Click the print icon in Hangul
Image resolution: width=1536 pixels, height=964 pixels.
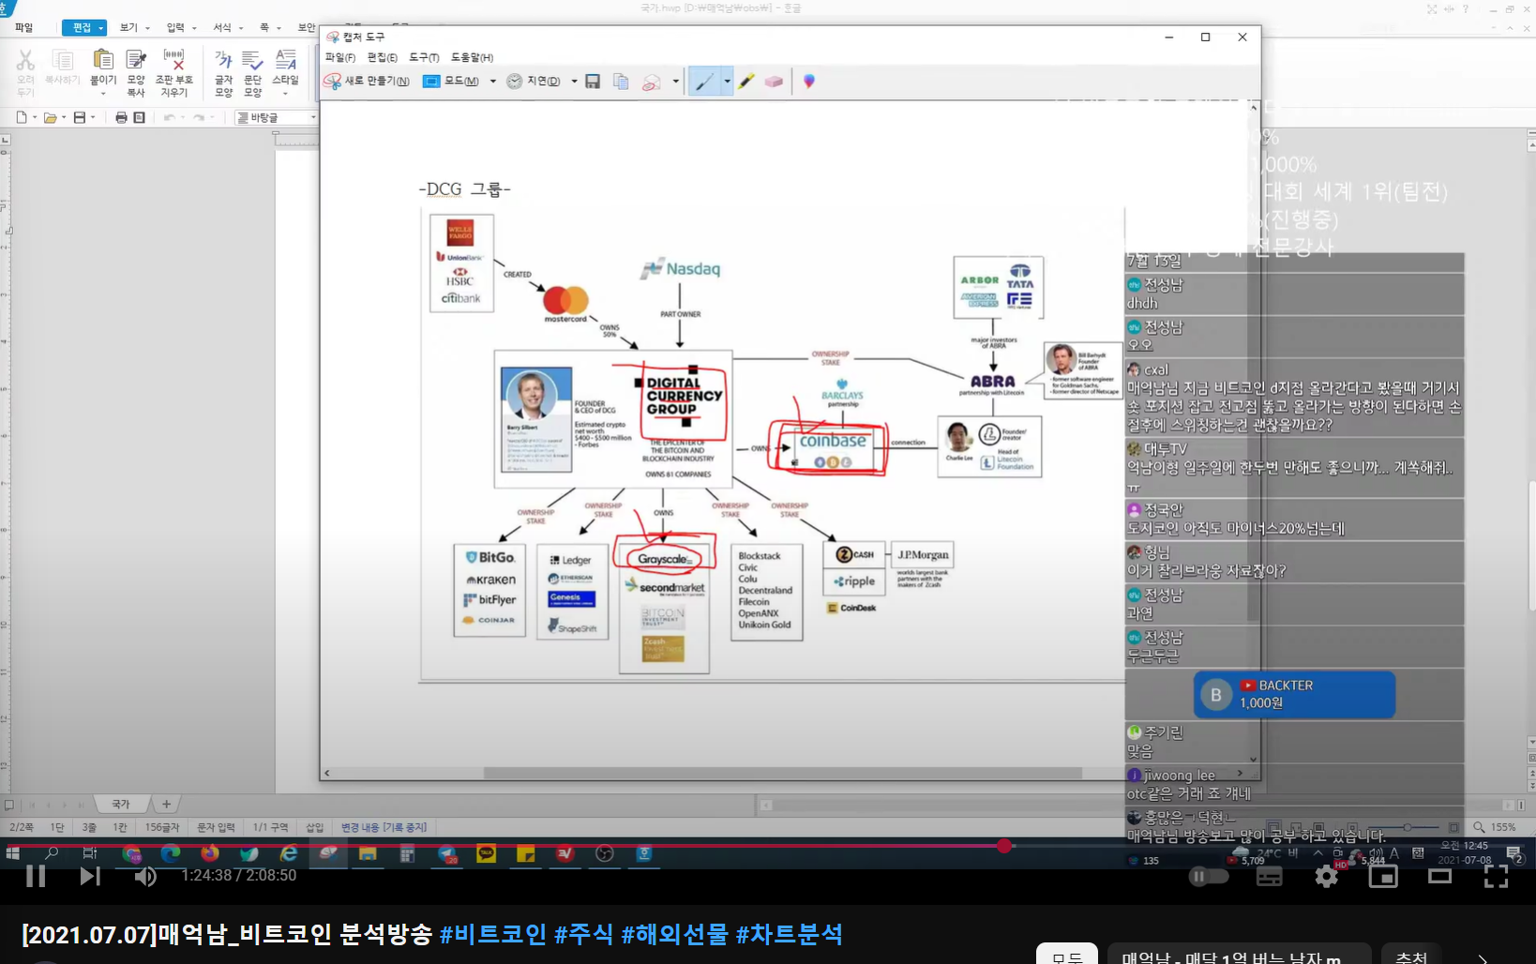121,117
